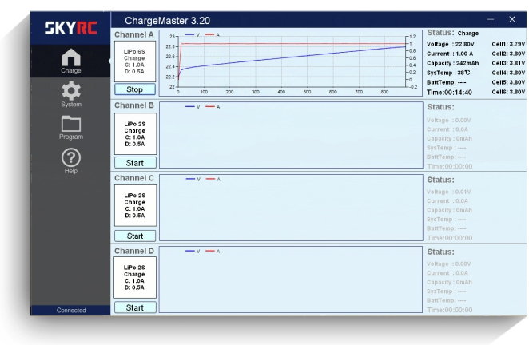Close the ChargeMaster window

coord(512,19)
